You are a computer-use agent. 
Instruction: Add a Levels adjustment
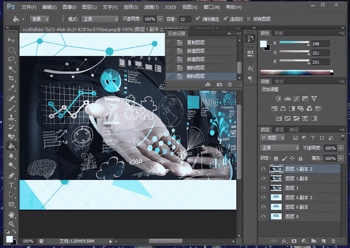click(x=287, y=98)
